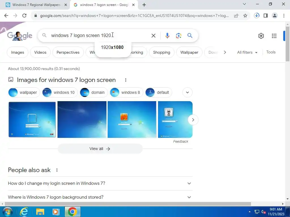Click View all images button
Screen dimensions: 290x217
[100, 149]
